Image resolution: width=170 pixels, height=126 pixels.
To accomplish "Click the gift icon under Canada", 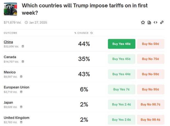I will click(23, 62).
